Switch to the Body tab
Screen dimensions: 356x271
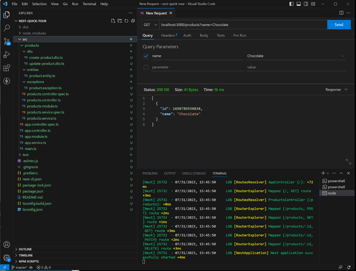tap(204, 36)
